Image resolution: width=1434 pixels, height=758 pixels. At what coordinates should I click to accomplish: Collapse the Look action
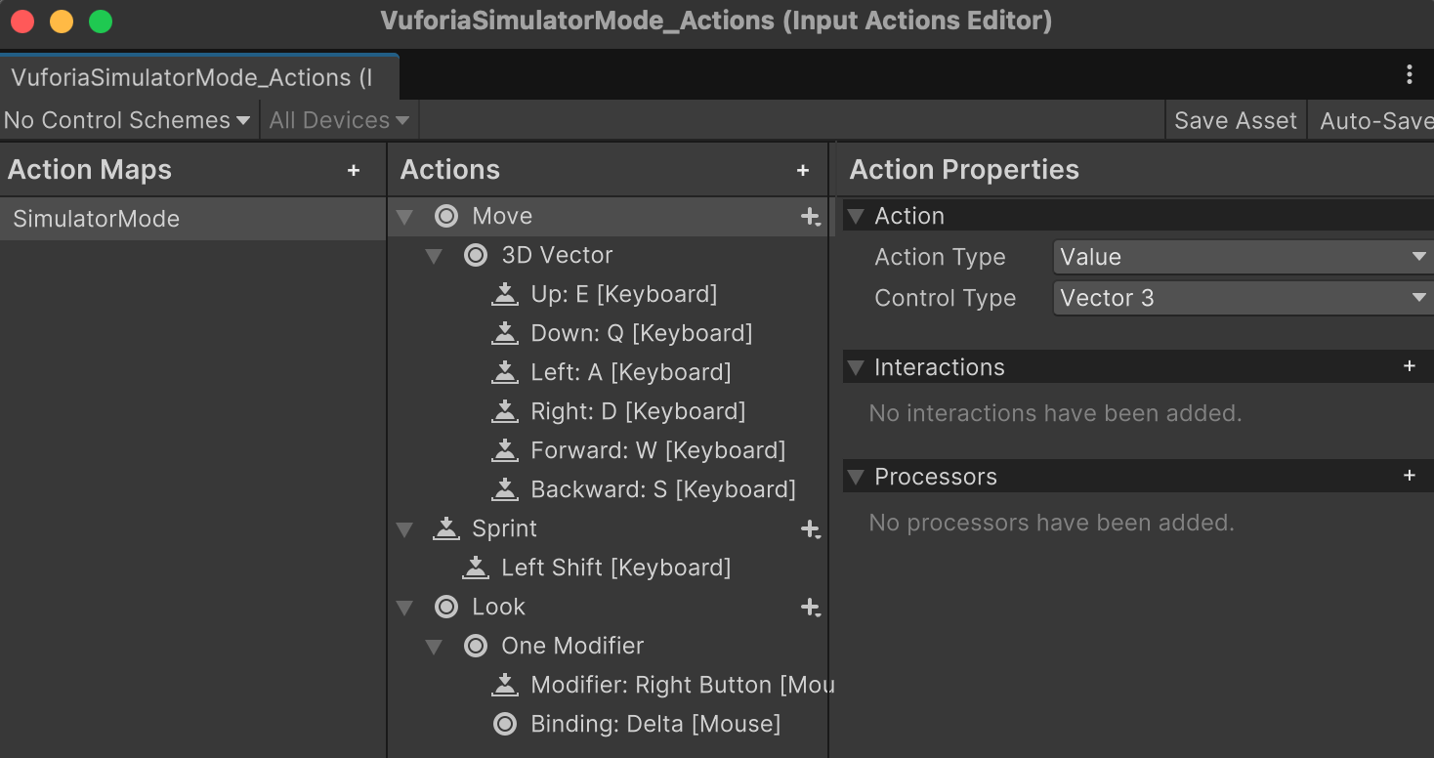pos(404,608)
